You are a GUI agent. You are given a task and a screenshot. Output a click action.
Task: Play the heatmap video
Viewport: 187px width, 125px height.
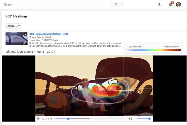38,119
